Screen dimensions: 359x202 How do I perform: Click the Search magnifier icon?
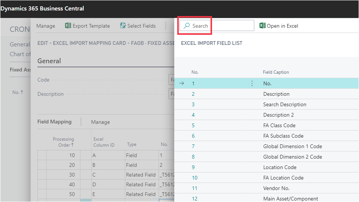click(x=187, y=26)
